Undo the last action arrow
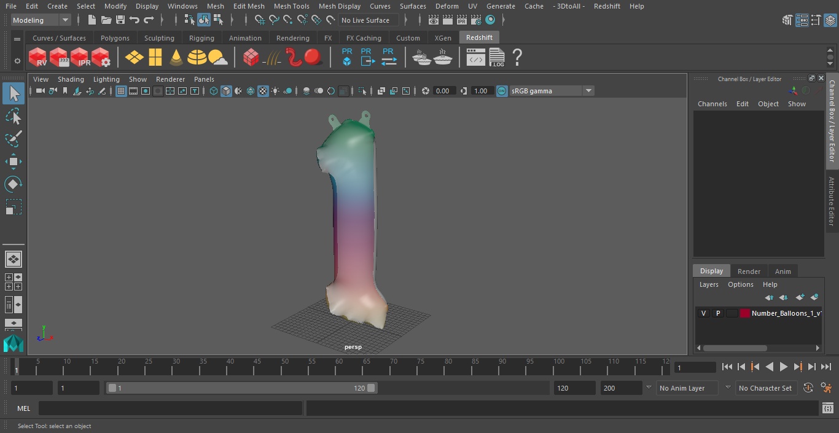Screen dimensions: 839x433 pos(134,20)
